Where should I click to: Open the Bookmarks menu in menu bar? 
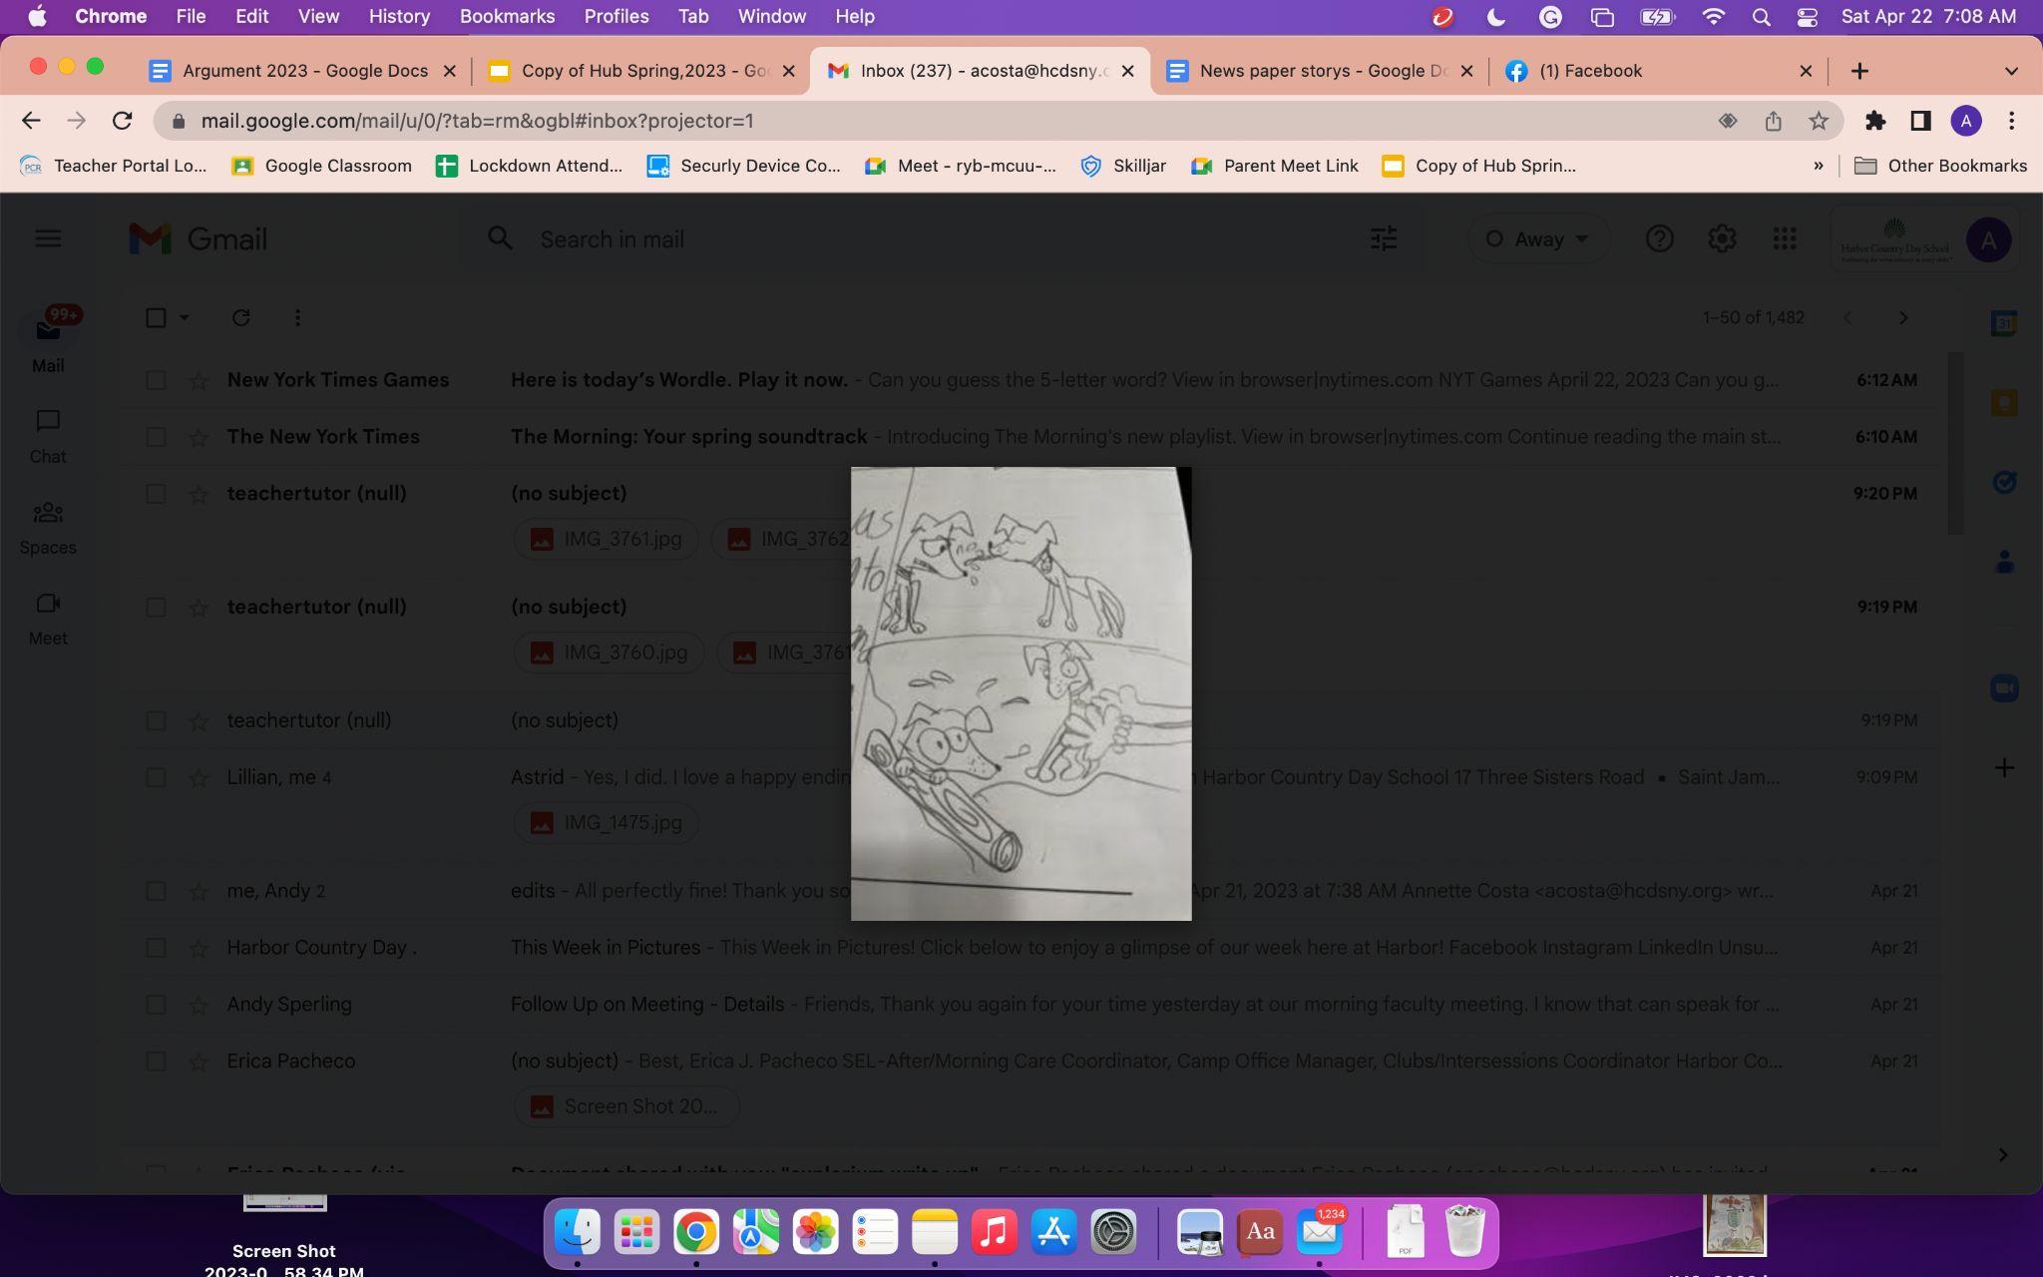[507, 16]
